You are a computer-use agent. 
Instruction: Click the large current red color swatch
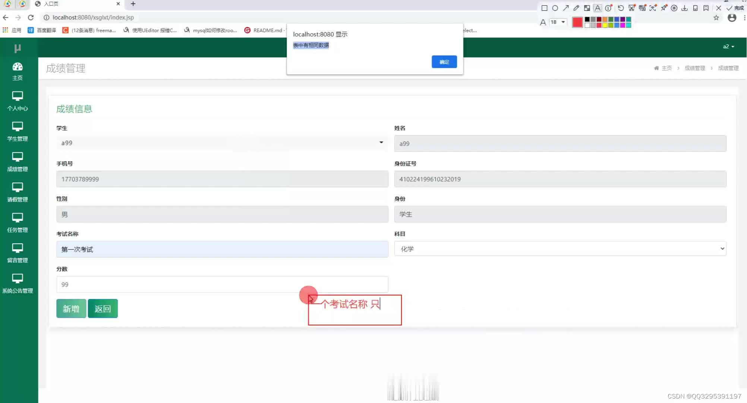(x=577, y=22)
